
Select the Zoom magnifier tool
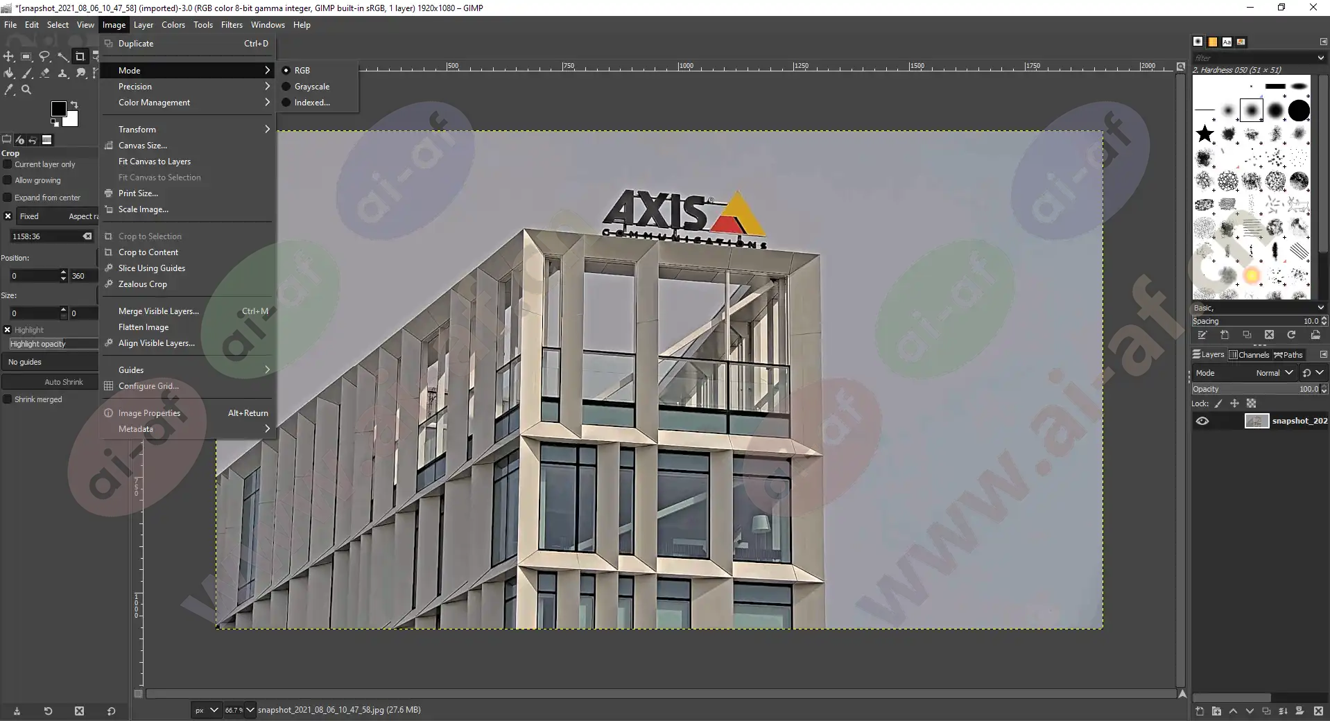point(26,89)
